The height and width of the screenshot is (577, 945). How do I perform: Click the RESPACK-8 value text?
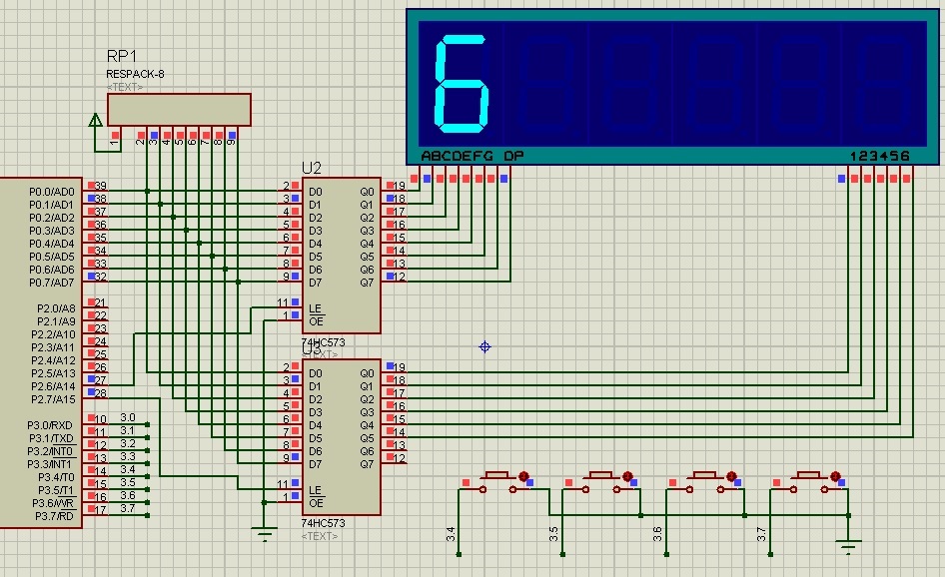coord(135,74)
